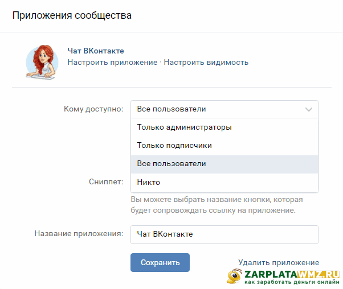Click the Чат ВКонтакте app avatar
The height and width of the screenshot is (289, 343).
click(42, 62)
